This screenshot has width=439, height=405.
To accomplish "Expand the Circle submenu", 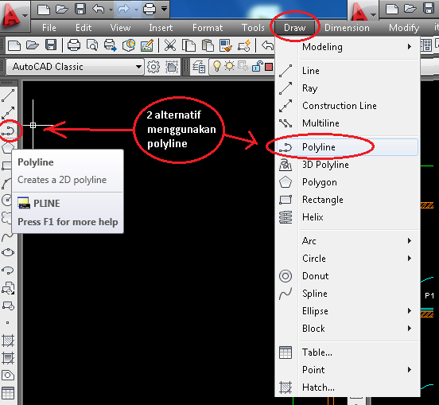I will click(x=347, y=259).
